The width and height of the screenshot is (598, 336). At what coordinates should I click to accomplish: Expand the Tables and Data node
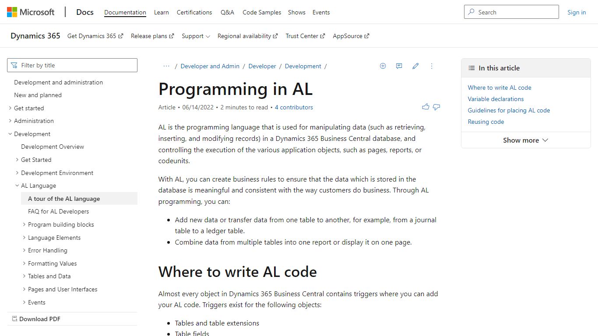pos(24,276)
